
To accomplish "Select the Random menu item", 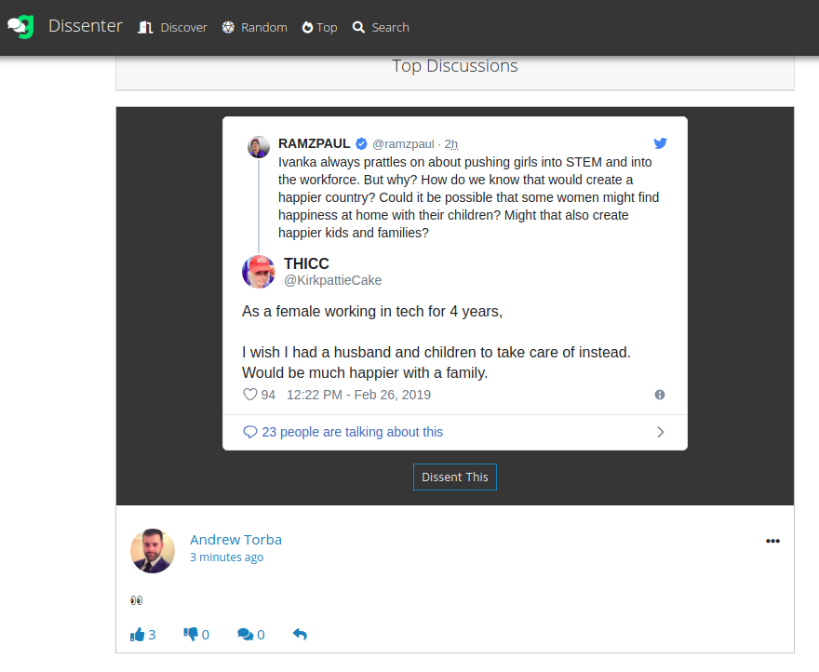I will (254, 28).
